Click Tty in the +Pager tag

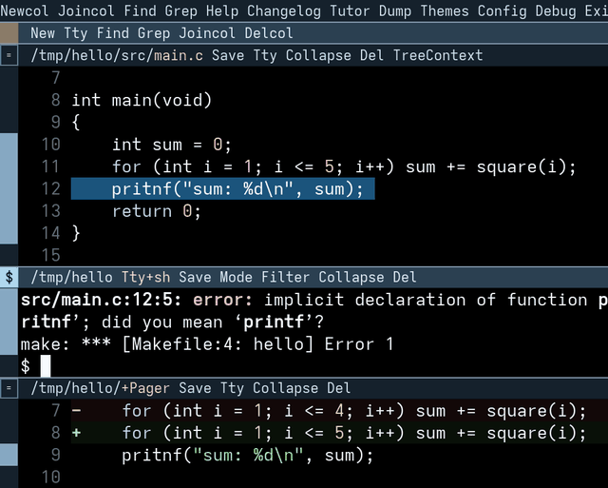pyautogui.click(x=232, y=388)
